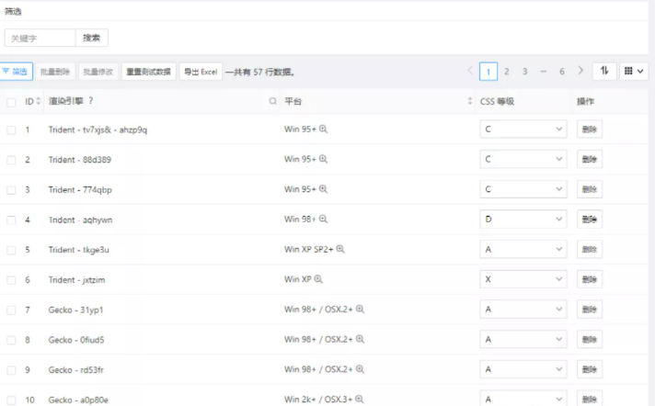This screenshot has width=655, height=406.
Task: Go to page 2
Action: pyautogui.click(x=507, y=72)
